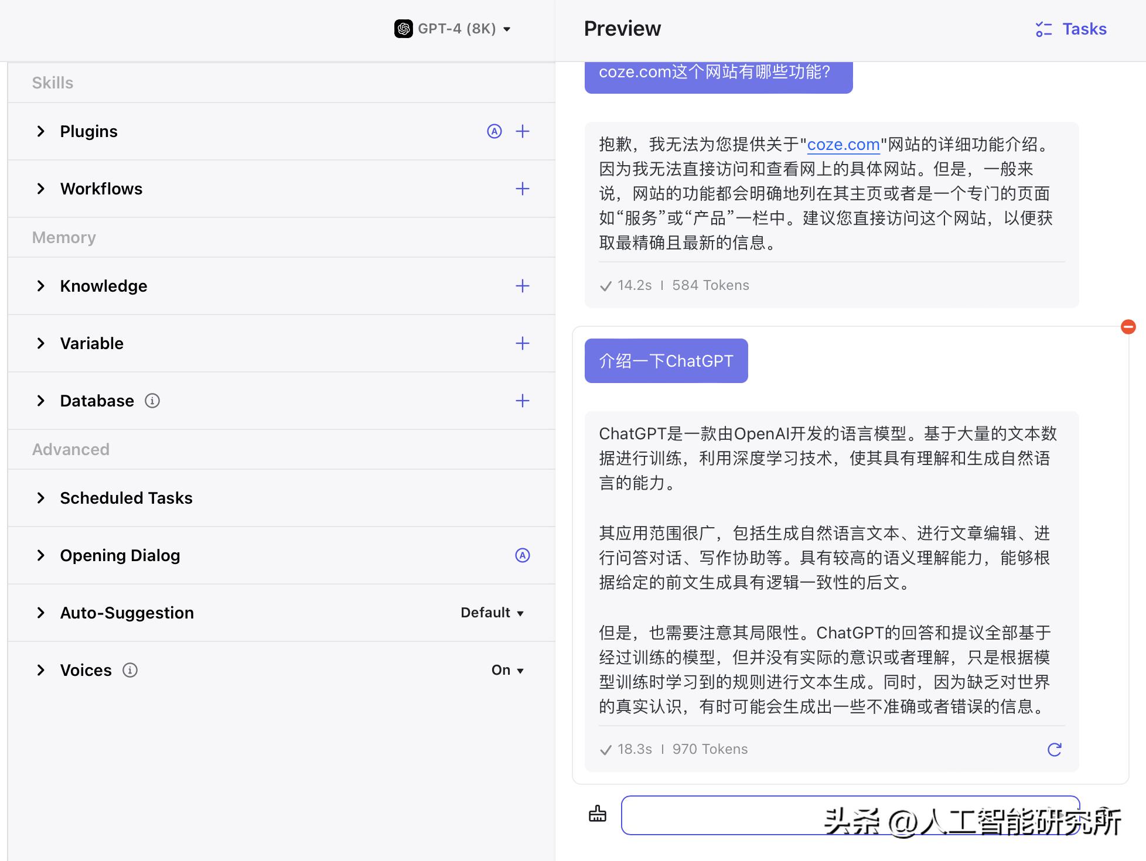This screenshot has width=1146, height=861.
Task: Click the plus icon in Database row
Action: tap(522, 401)
